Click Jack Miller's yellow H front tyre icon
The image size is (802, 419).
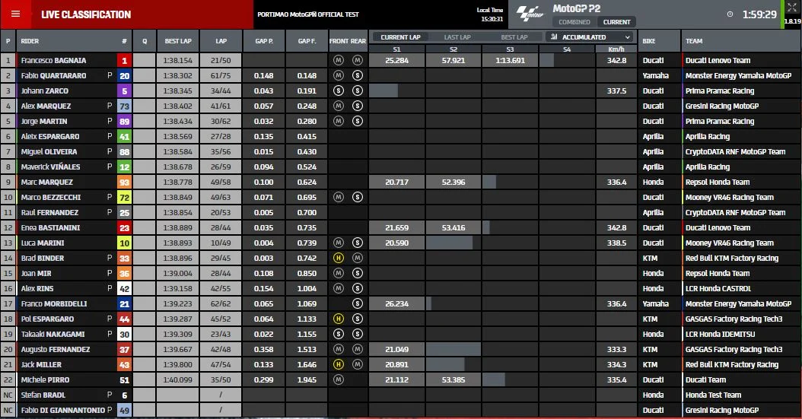click(338, 364)
